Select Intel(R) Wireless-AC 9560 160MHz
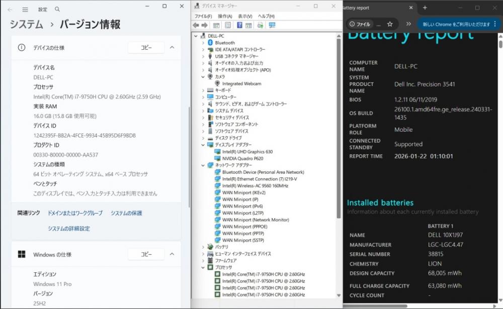The height and width of the screenshot is (309, 503). 255,185
